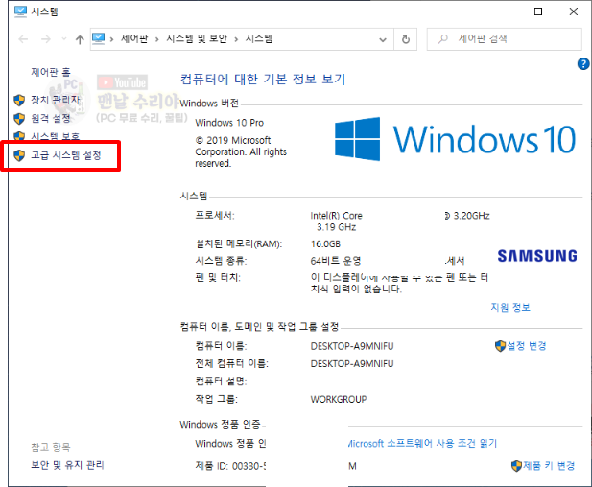This screenshot has width=592, height=487.
Task: Minimize the 시스템 window
Action: click(x=504, y=12)
